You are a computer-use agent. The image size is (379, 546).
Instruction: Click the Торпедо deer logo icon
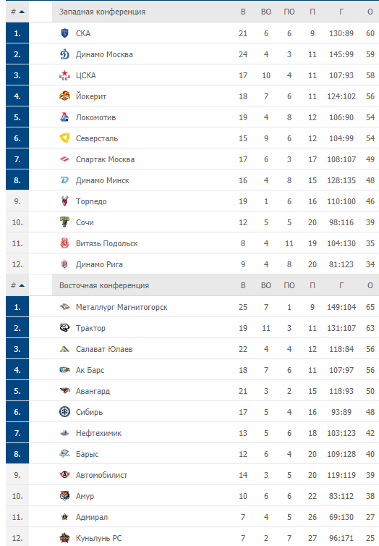pos(64,201)
